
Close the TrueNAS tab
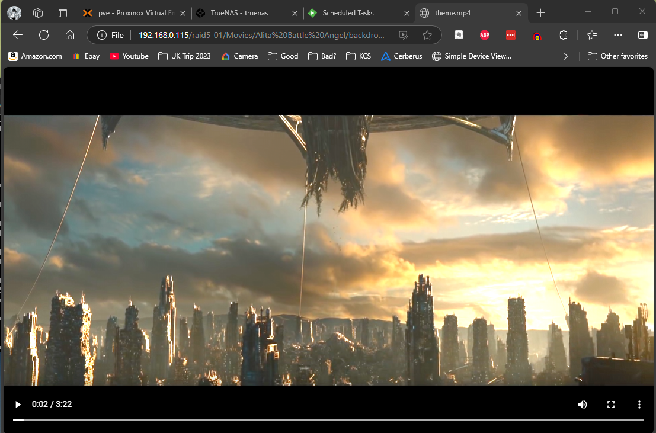(295, 14)
